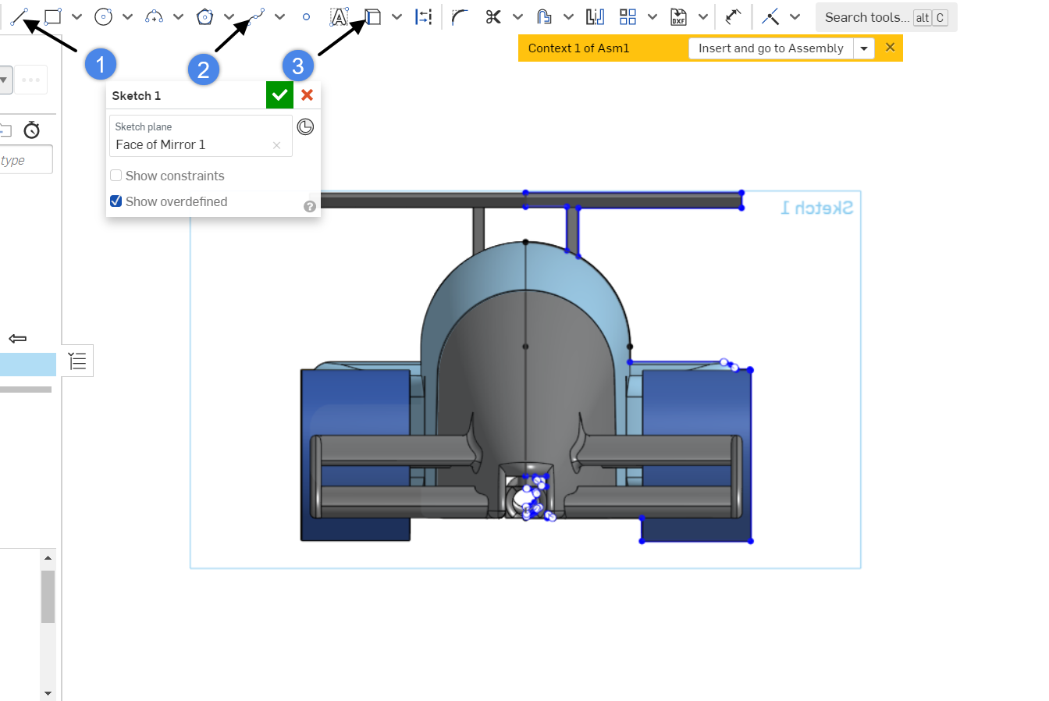Screen dimensions: 1049x701
Task: Select the Corner rectangle tool
Action: point(53,16)
